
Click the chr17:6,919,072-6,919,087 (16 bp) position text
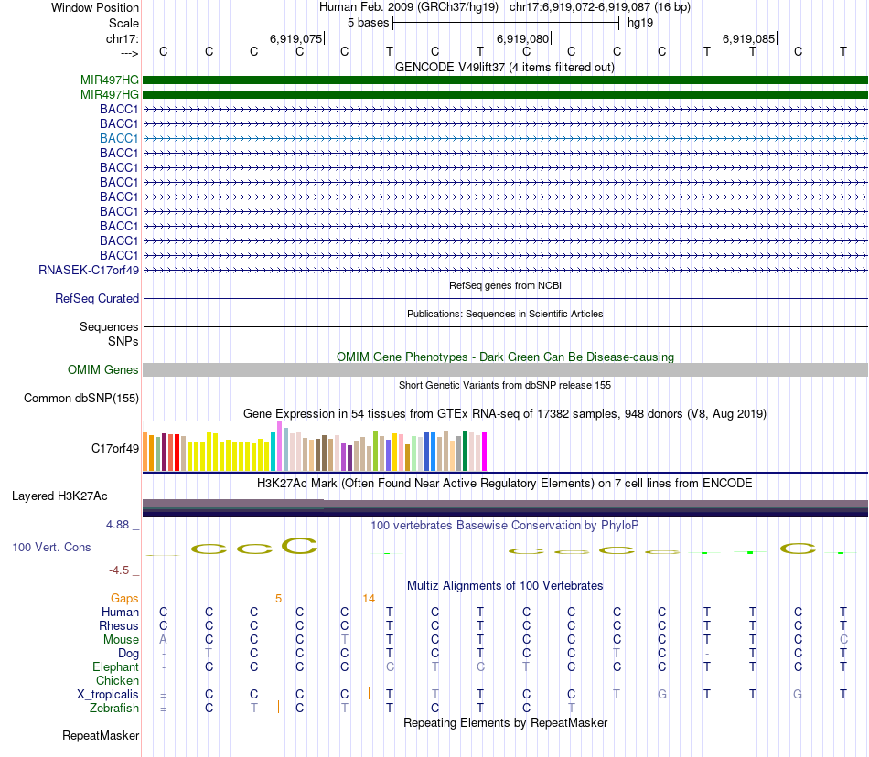tap(600, 7)
